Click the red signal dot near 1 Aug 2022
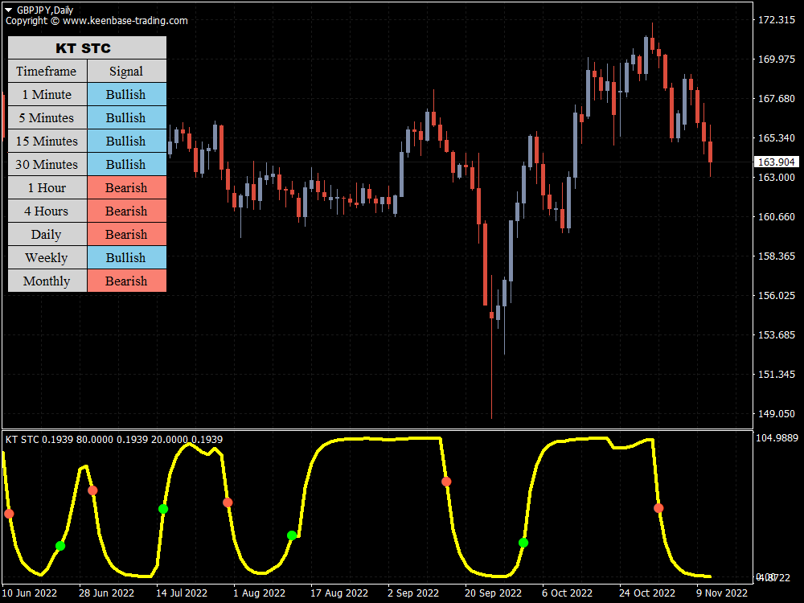 pos(228,503)
